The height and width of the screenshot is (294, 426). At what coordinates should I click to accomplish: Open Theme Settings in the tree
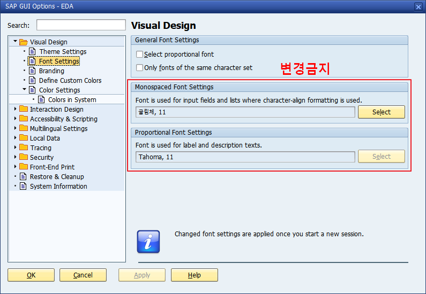pos(63,51)
